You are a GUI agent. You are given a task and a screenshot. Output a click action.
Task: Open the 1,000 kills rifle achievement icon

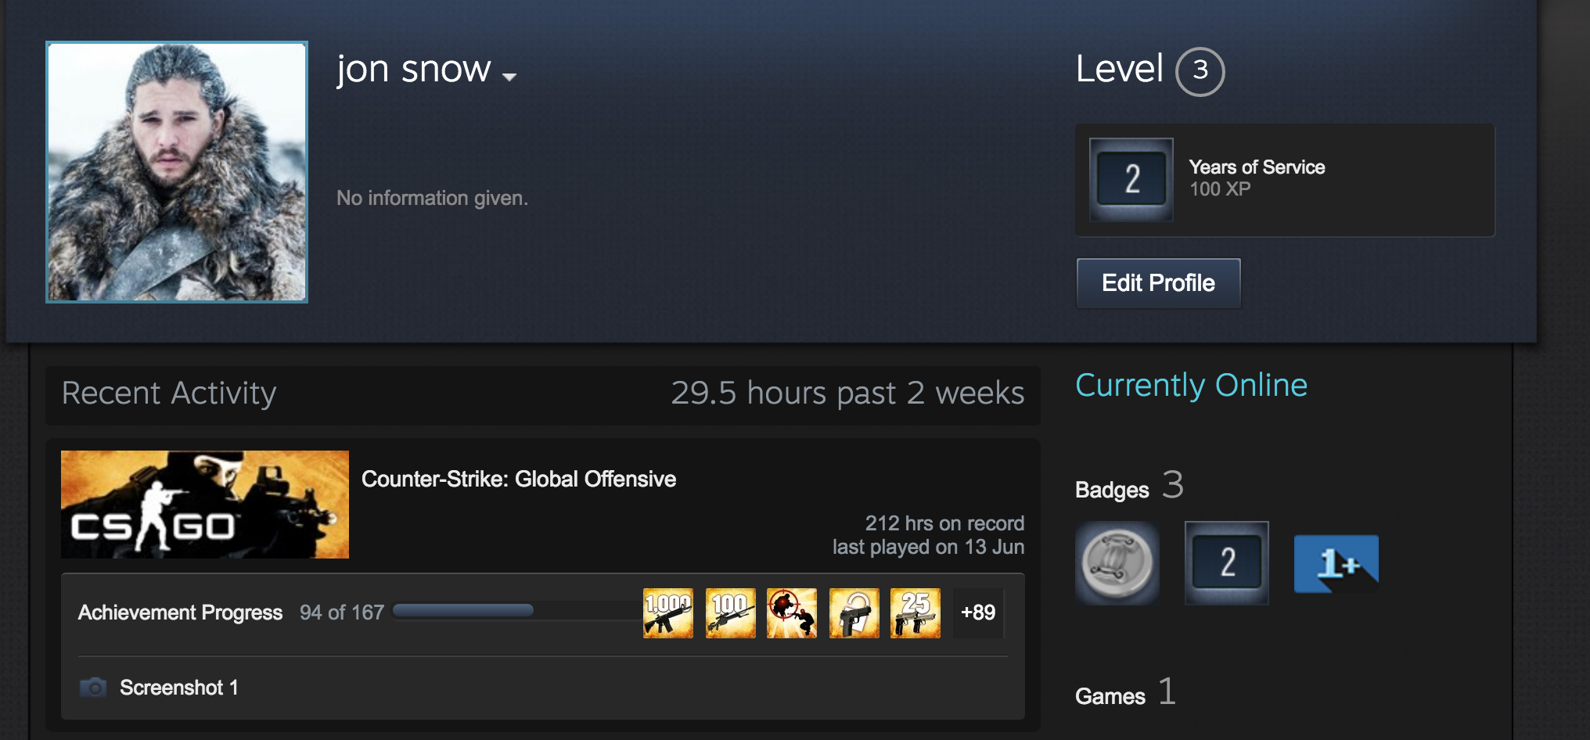[668, 613]
